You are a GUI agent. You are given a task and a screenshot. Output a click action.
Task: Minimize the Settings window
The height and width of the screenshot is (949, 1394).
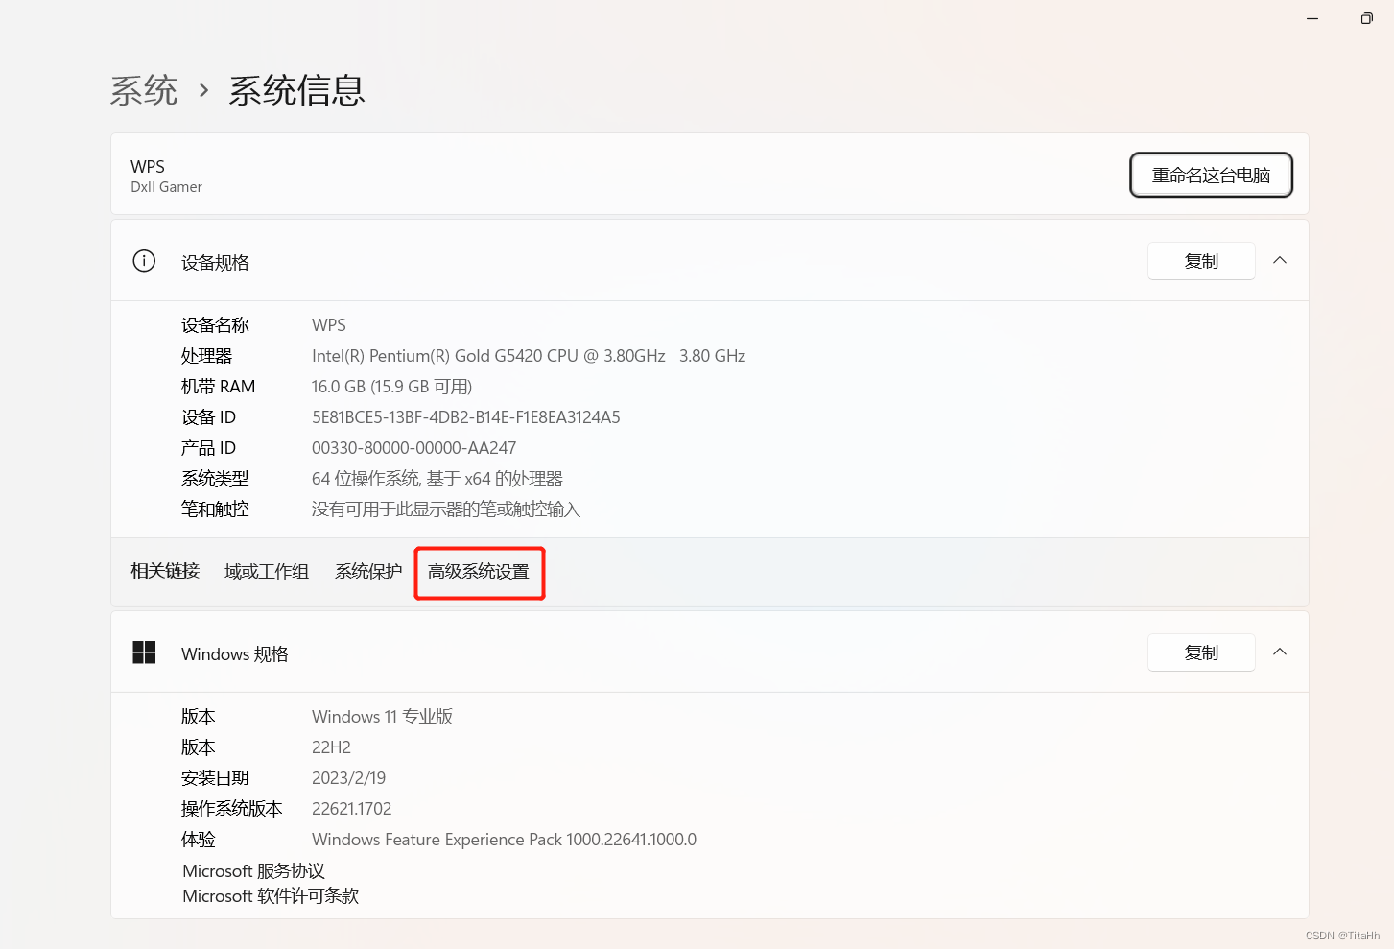pos(1312,18)
